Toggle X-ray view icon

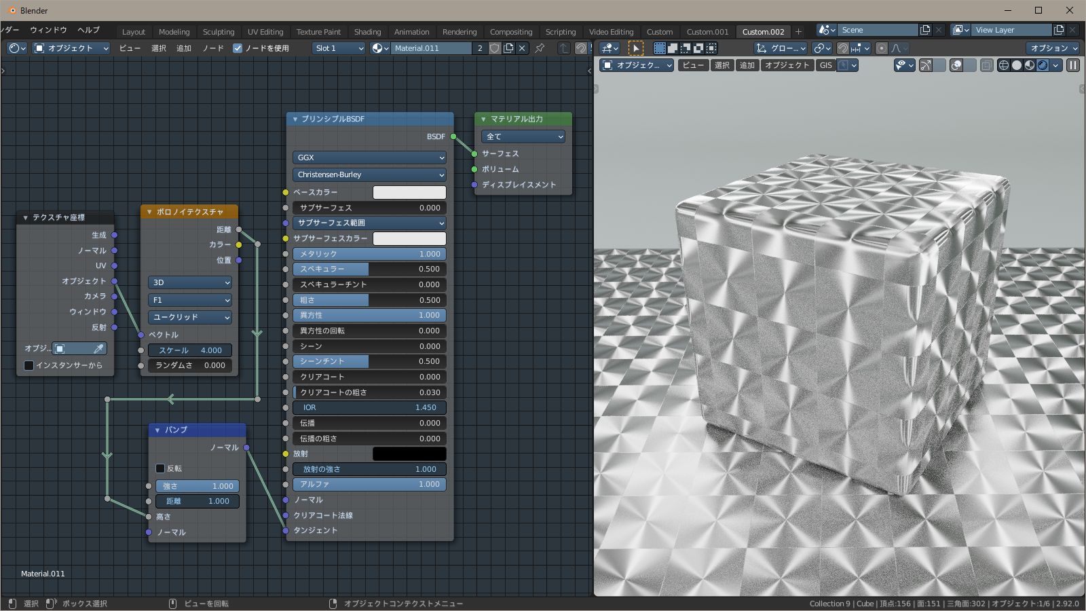pos(986,65)
